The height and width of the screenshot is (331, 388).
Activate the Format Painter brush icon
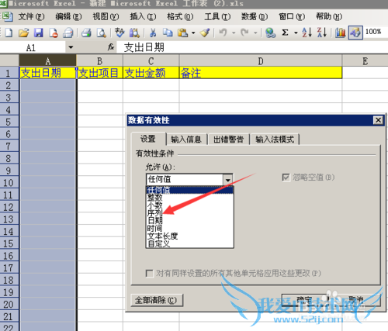pos(205,33)
